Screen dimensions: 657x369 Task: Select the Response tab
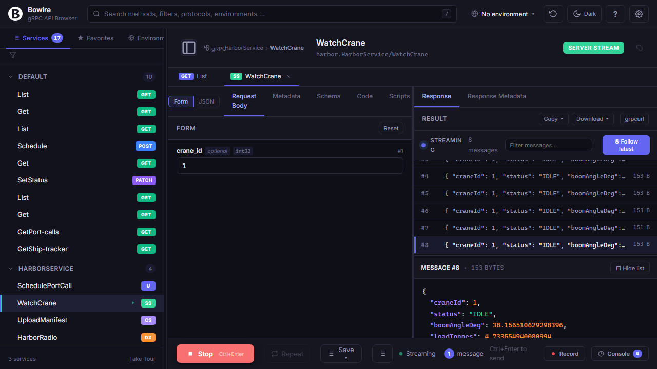(x=437, y=96)
